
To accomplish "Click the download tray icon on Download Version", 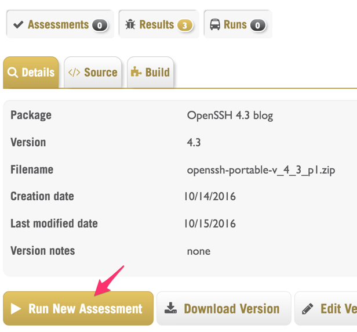I will 170,308.
